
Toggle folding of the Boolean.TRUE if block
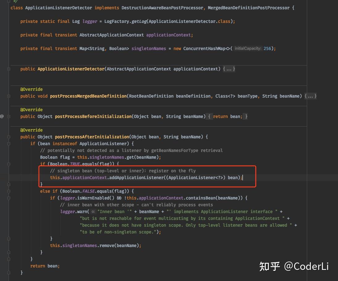[x=9, y=165]
